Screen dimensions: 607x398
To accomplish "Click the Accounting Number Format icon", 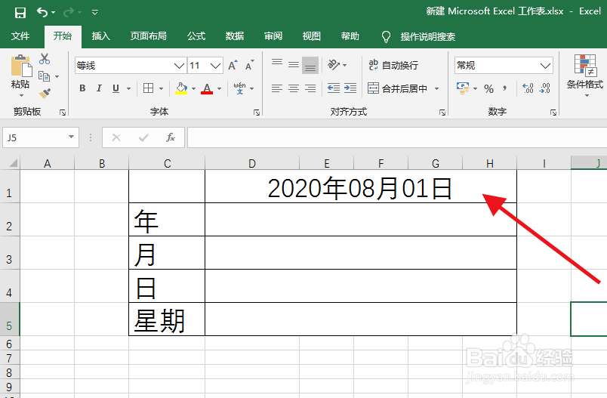I will click(463, 88).
